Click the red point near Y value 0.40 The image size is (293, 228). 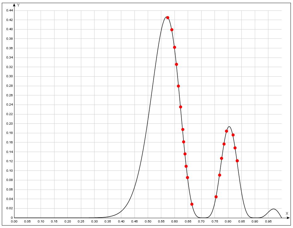(172, 30)
